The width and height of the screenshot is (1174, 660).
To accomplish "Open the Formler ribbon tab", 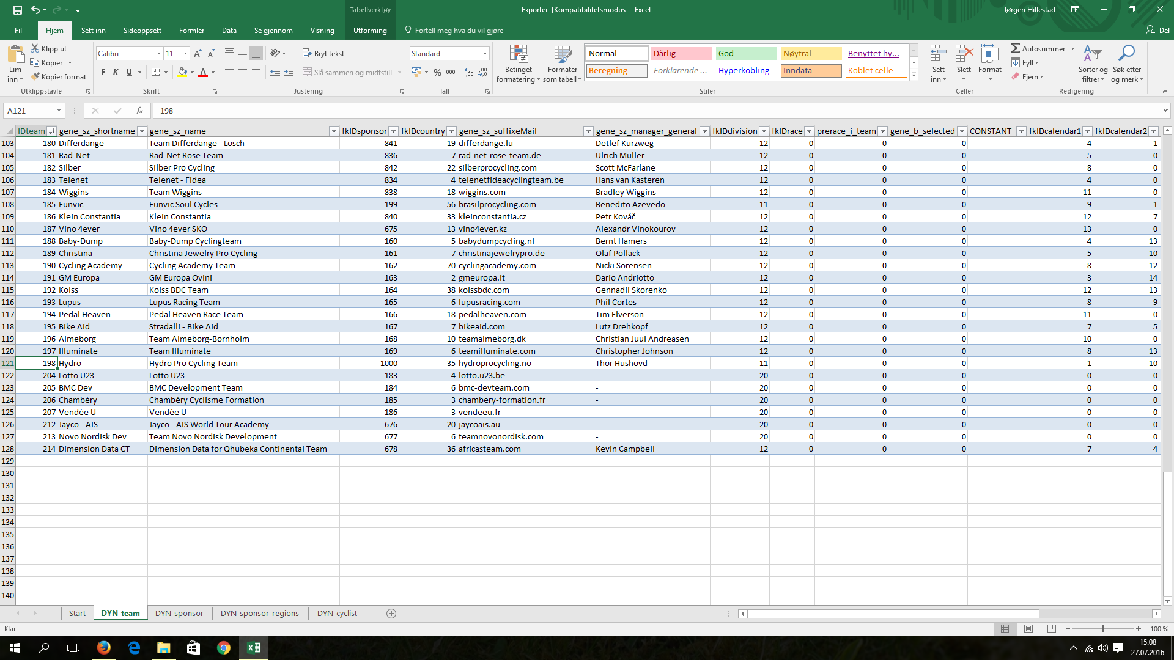I will [191, 31].
